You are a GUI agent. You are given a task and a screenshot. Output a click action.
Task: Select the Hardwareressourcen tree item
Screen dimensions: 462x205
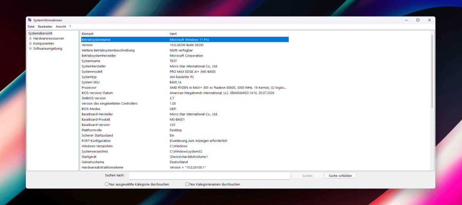point(49,38)
